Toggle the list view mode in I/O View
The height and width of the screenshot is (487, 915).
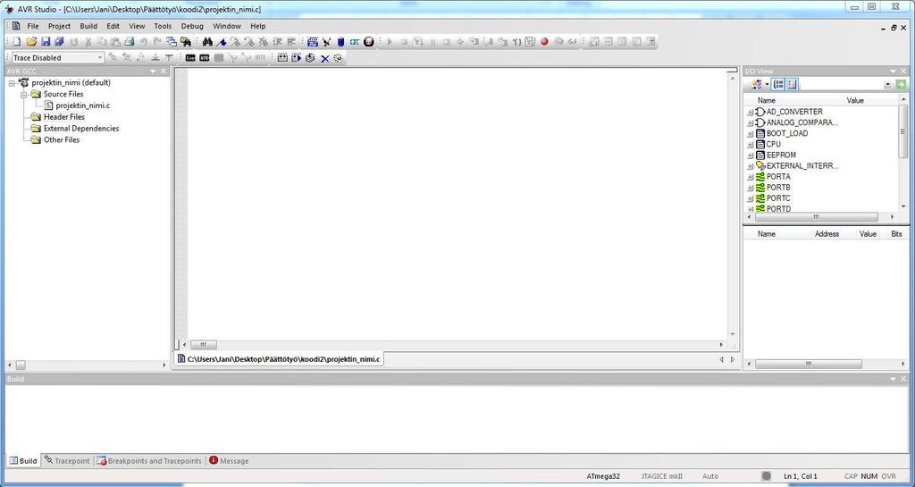792,85
